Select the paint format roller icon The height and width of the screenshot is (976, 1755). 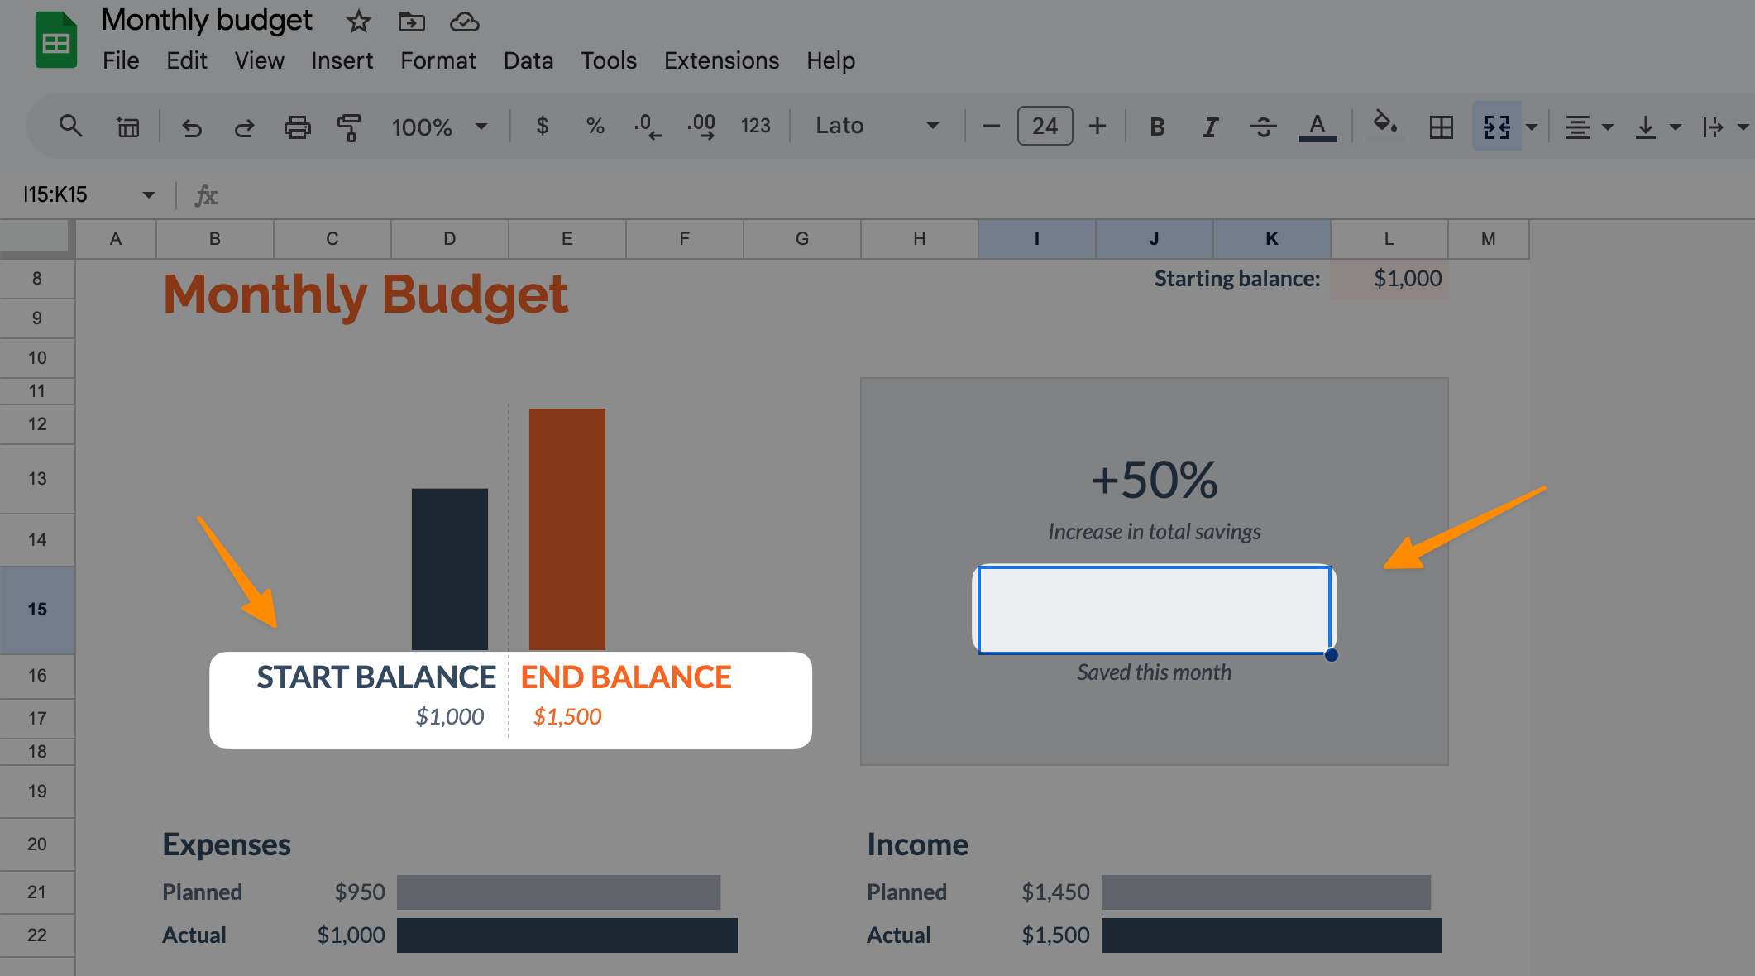coord(349,127)
